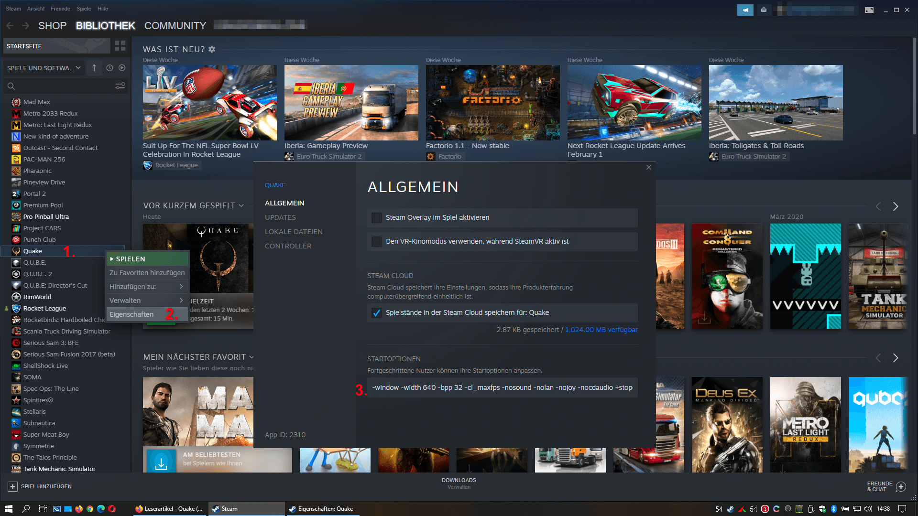Click the recent activity clock icon
Viewport: 918px width, 516px height.
(x=109, y=68)
